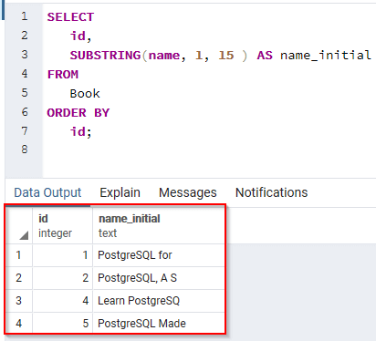Screen dimensions: 376x341
Task: Click the ORDER BY keywords
Action: 78,113
